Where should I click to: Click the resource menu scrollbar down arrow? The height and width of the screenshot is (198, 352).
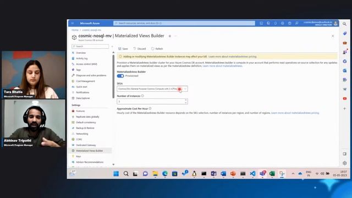[113, 164]
